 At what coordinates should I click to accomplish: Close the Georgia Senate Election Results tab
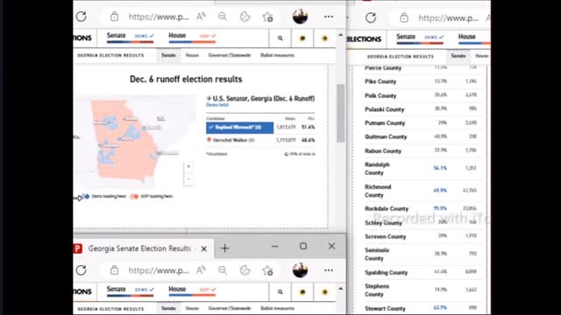(x=203, y=248)
